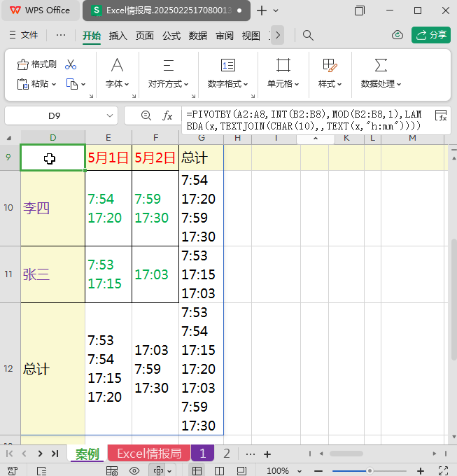The width and height of the screenshot is (457, 476).
Task: Click the search magnifier in the ribbon
Action: 308,35
